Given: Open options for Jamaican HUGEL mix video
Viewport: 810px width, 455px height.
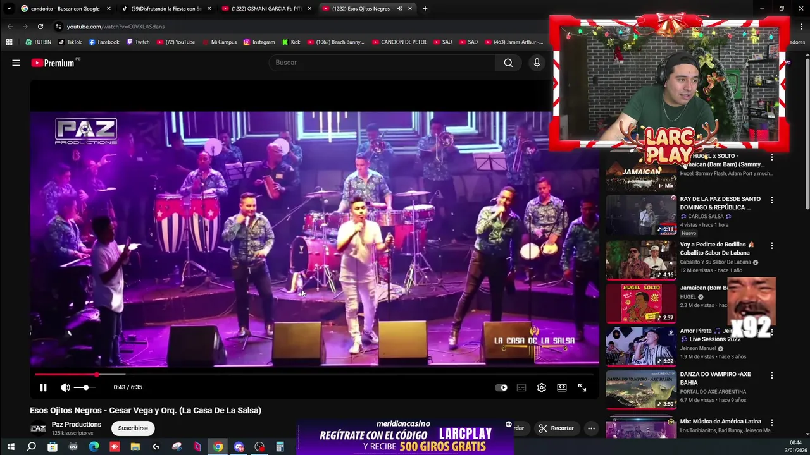Looking at the screenshot, I should (771, 157).
